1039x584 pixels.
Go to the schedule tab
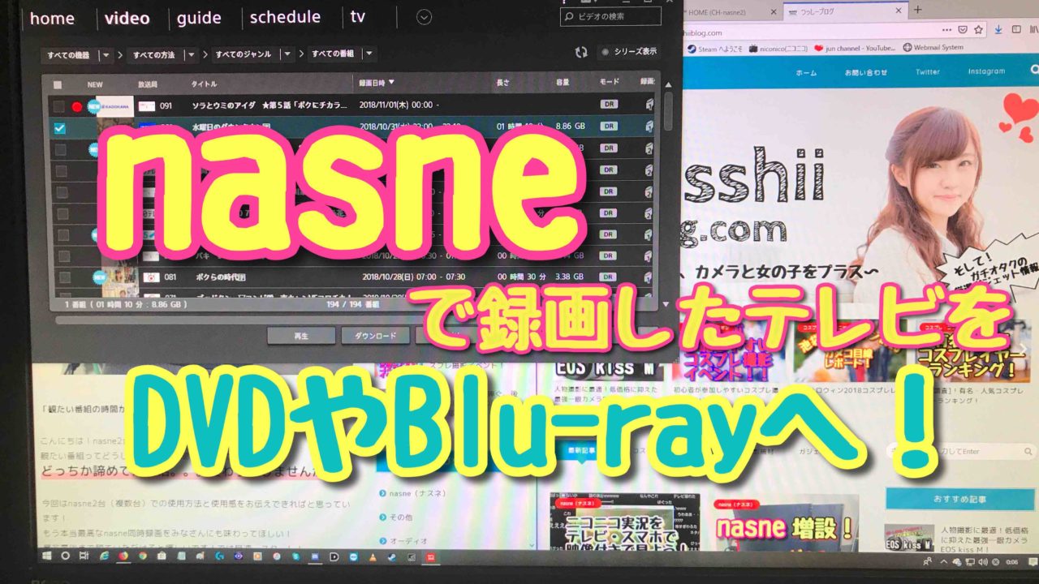[x=285, y=17]
